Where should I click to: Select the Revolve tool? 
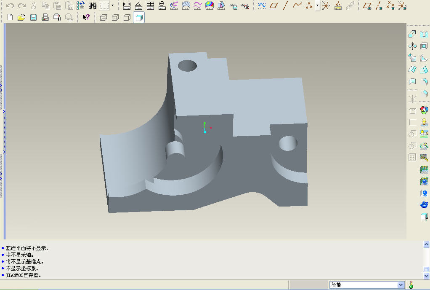(412, 46)
